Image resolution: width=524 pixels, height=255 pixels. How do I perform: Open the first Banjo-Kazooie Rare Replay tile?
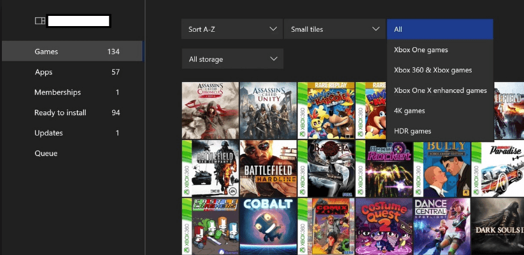(x=326, y=111)
